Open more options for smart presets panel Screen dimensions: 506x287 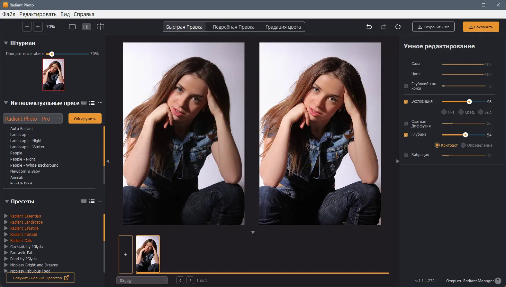click(x=100, y=103)
